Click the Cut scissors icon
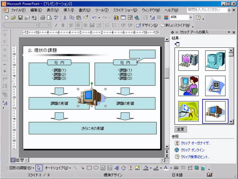The image size is (238, 179). [65, 17]
